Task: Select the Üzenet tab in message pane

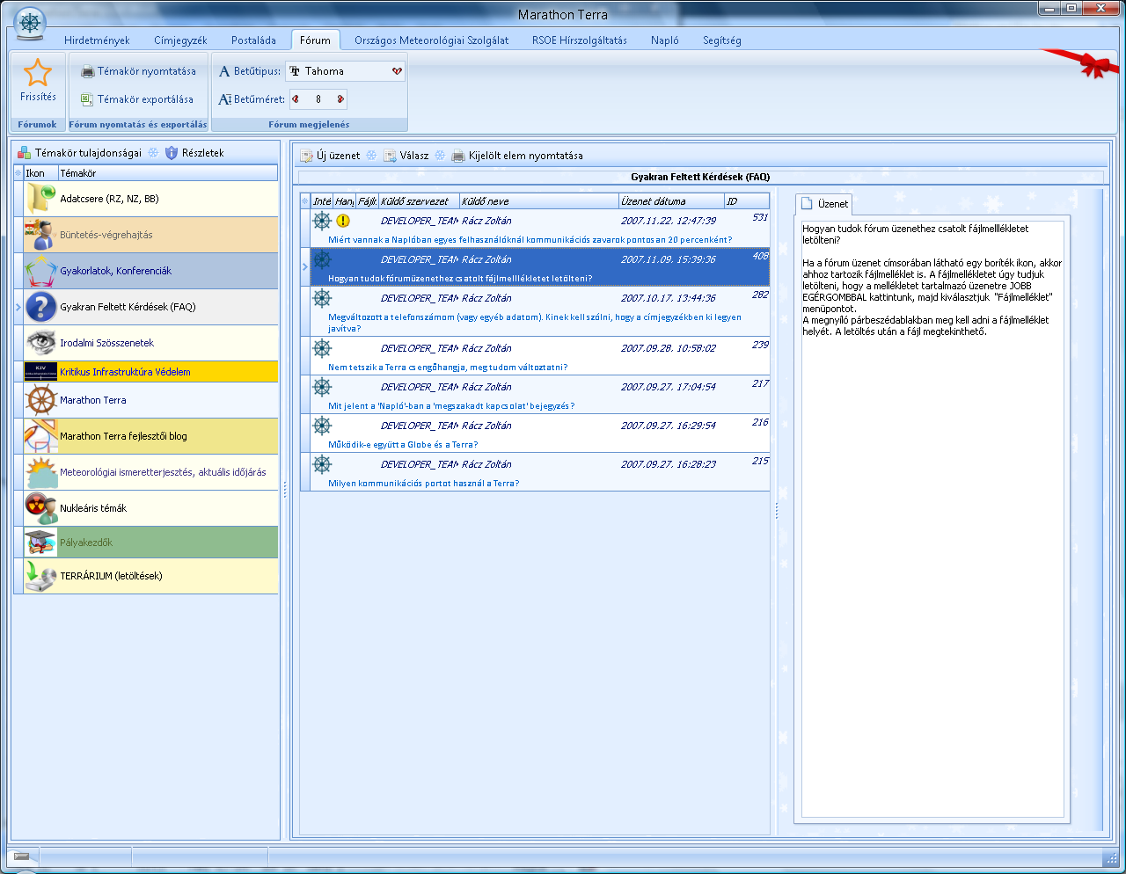Action: [824, 204]
